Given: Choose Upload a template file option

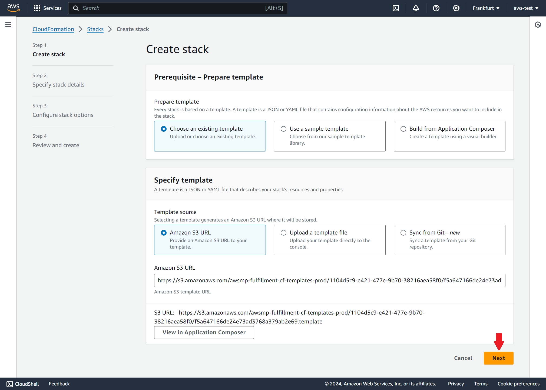Looking at the screenshot, I should click(x=283, y=233).
